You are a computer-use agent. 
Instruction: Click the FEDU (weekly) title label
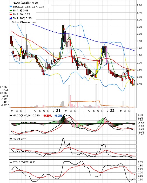click(22, 3)
